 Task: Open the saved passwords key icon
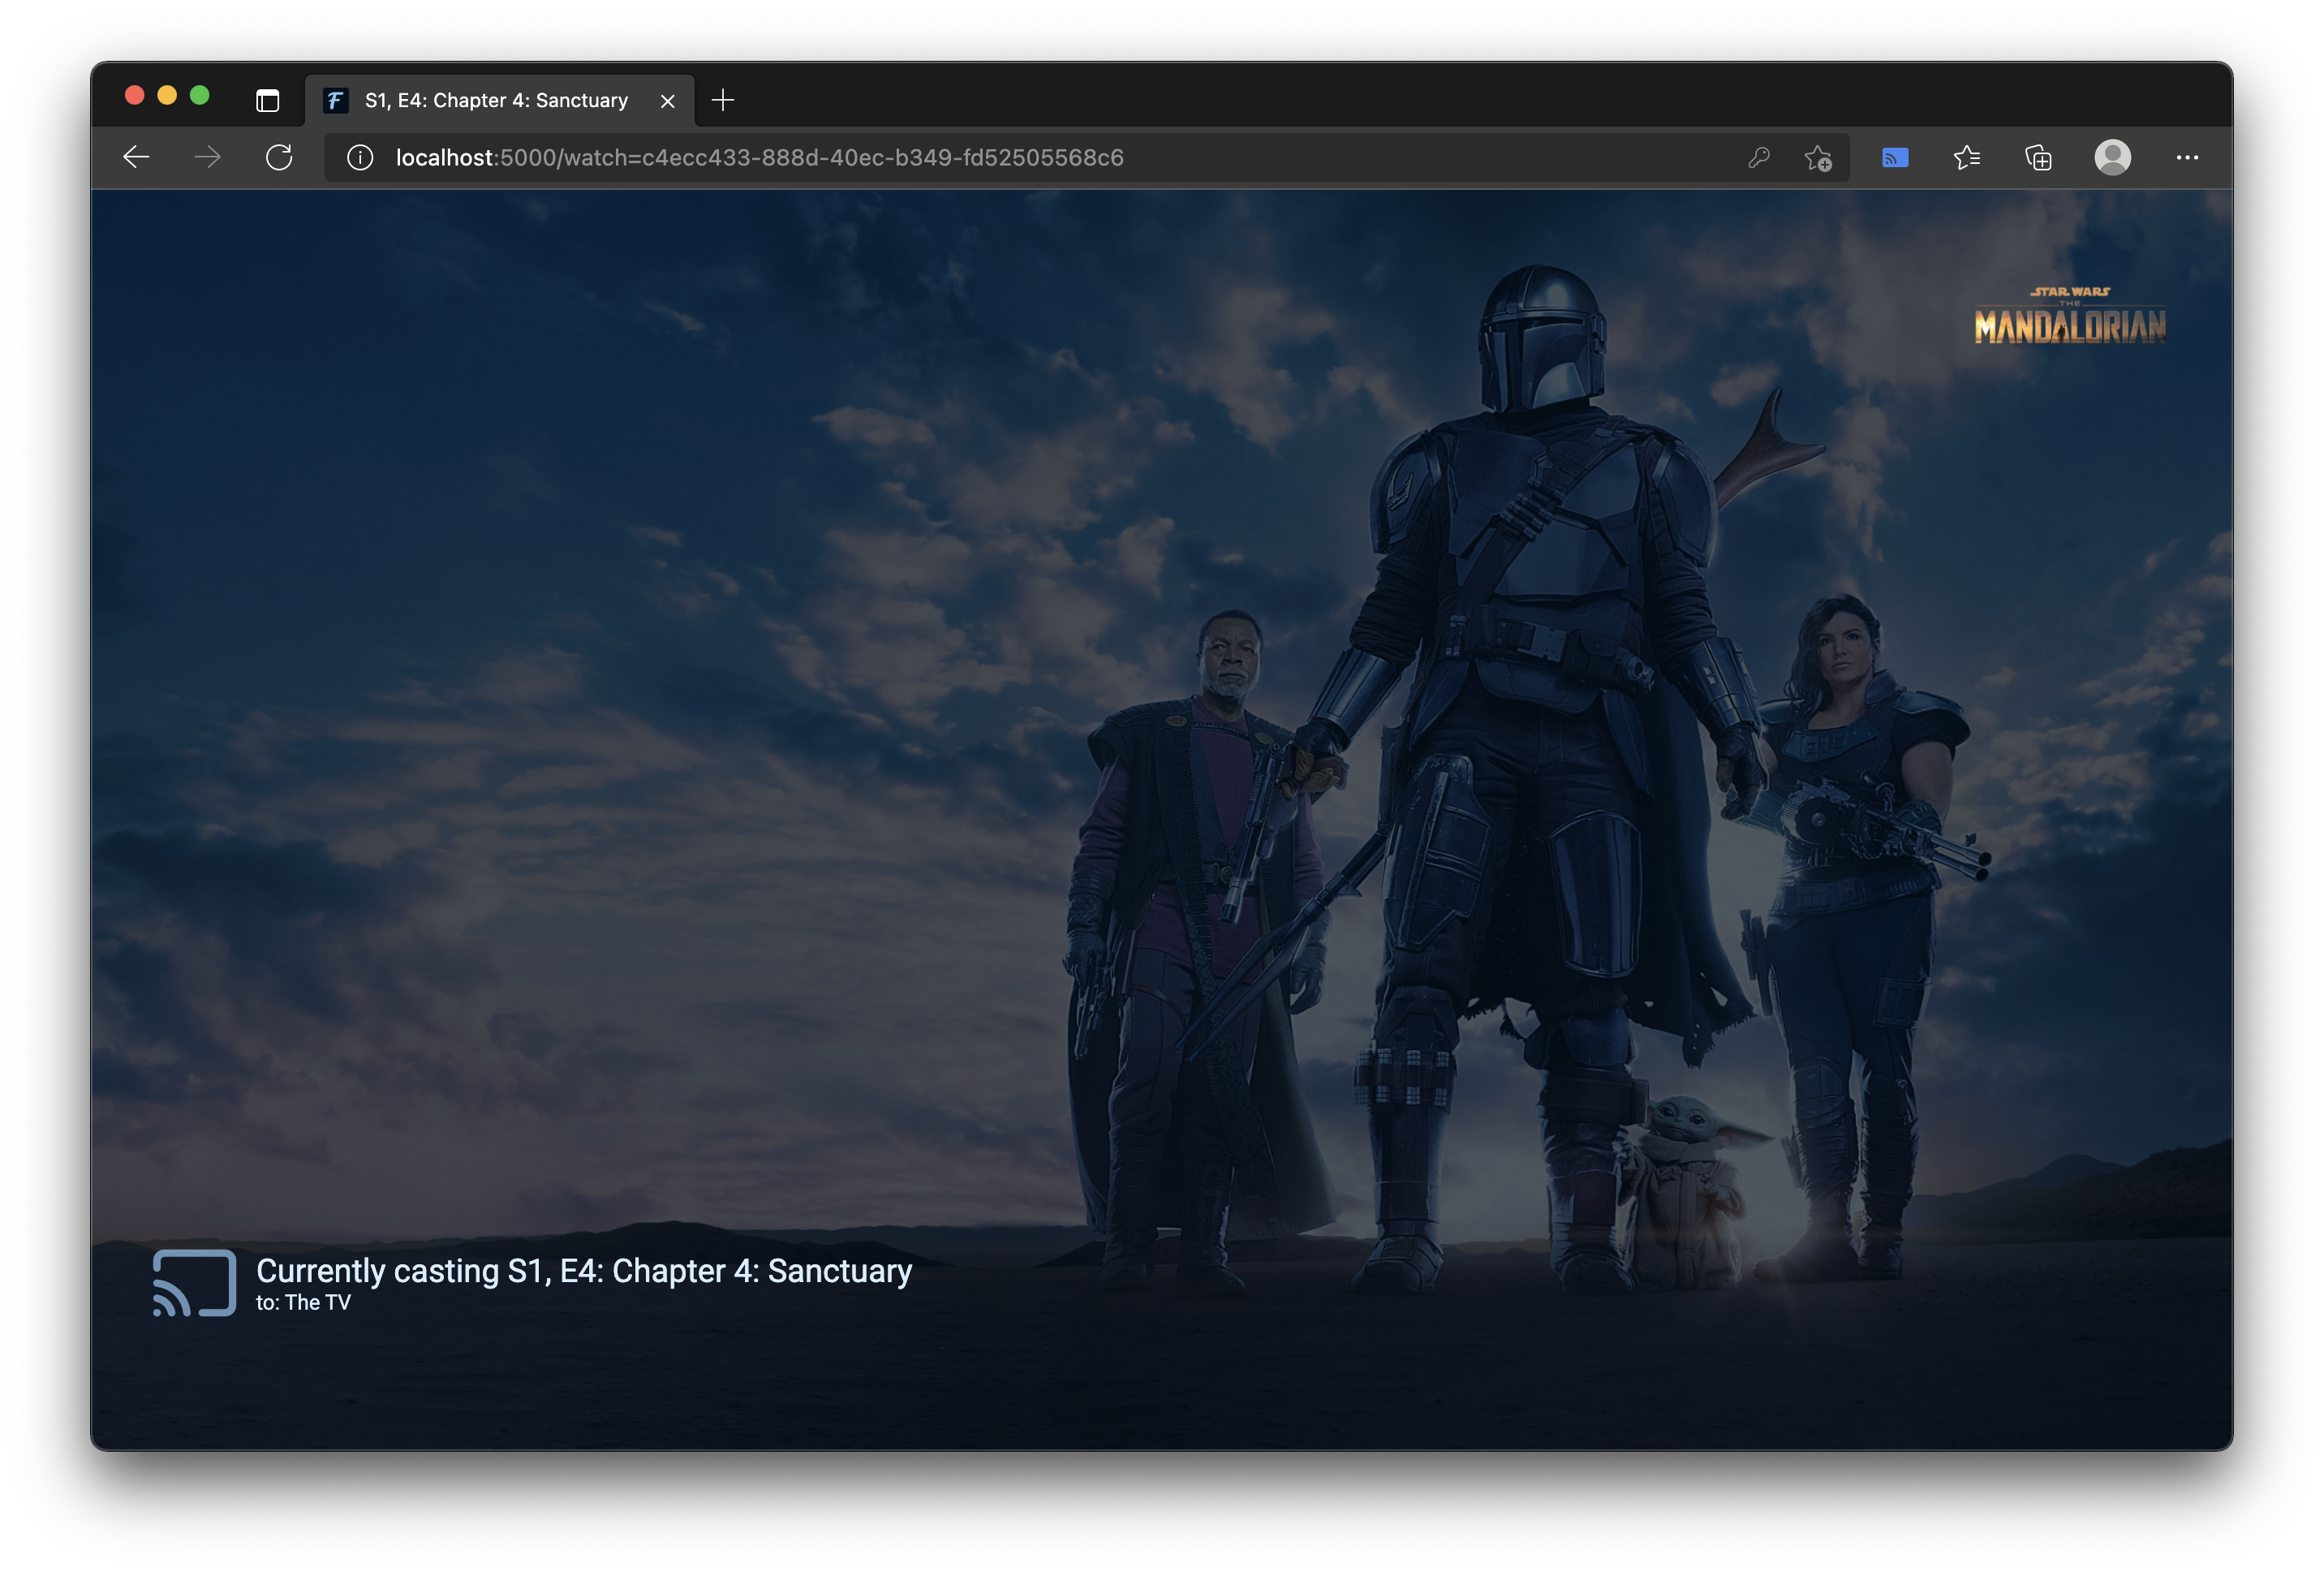(x=1759, y=157)
